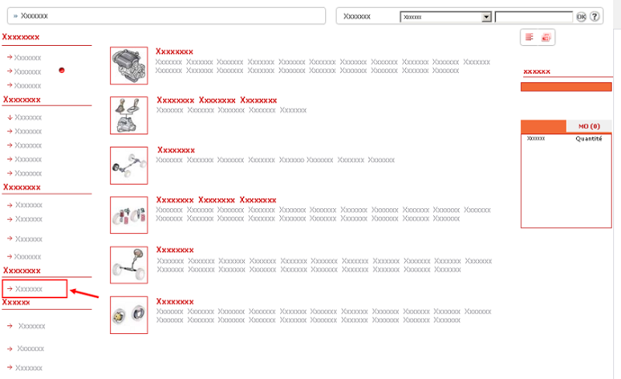Click the heading beside the brake disc thumbnail
621x379 pixels.
tap(175, 301)
